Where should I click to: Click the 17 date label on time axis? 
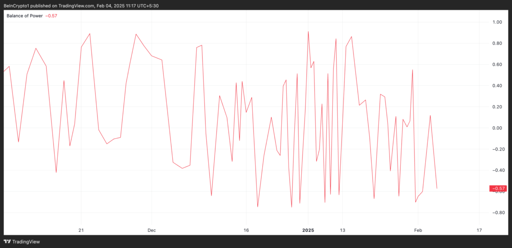(x=479, y=230)
